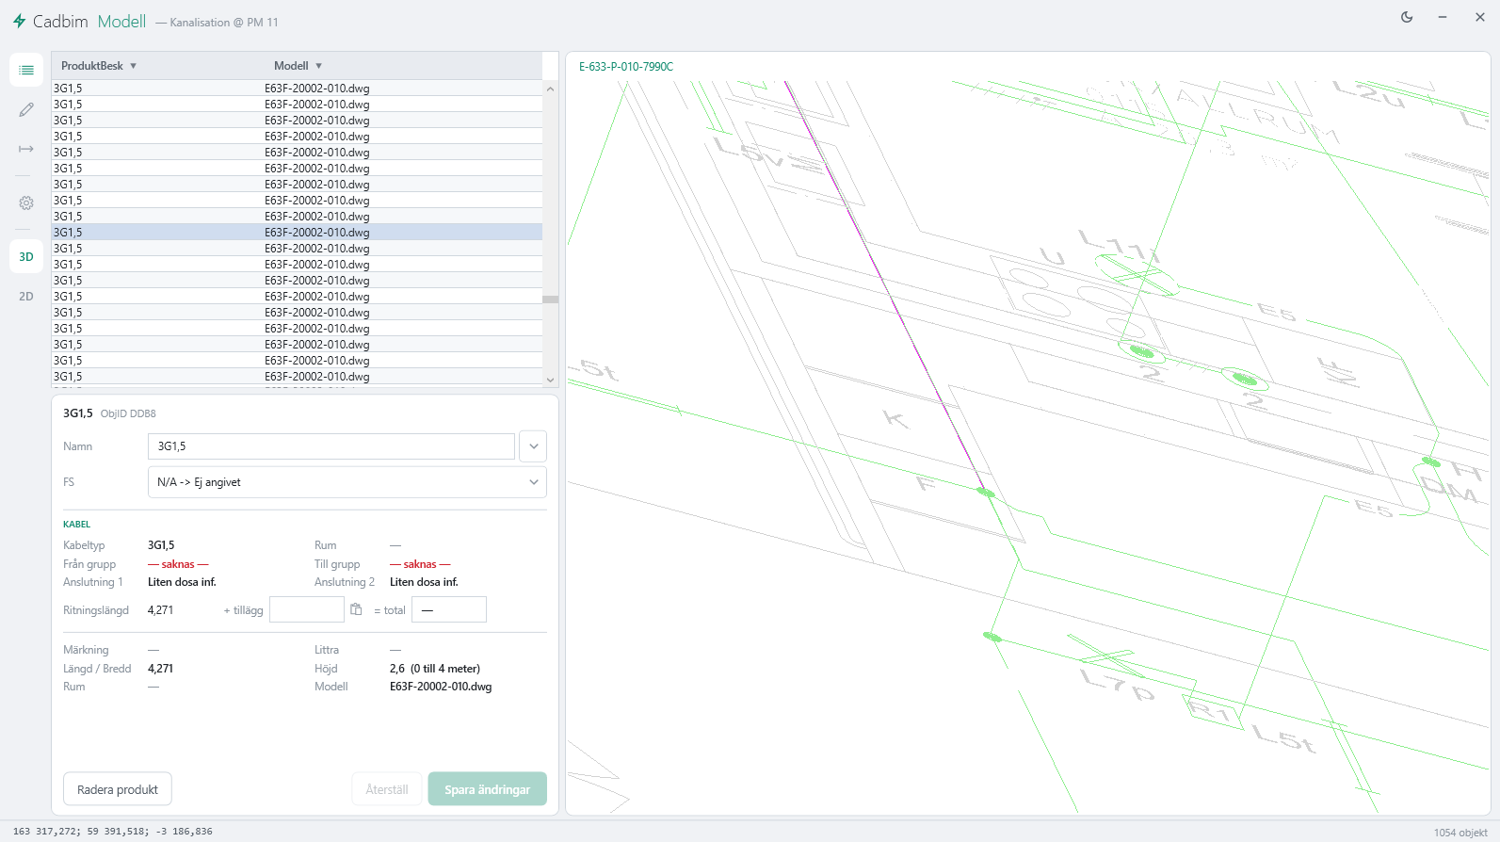Click Höjd value 2,6 (0 till 4 meter)
1500x842 pixels.
click(435, 669)
